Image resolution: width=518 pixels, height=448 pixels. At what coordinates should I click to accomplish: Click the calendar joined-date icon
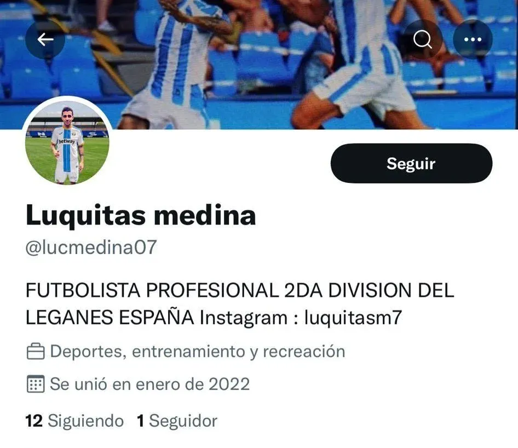coord(36,384)
